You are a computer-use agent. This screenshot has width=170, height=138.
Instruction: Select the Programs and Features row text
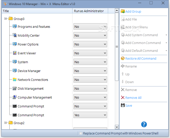34,27
